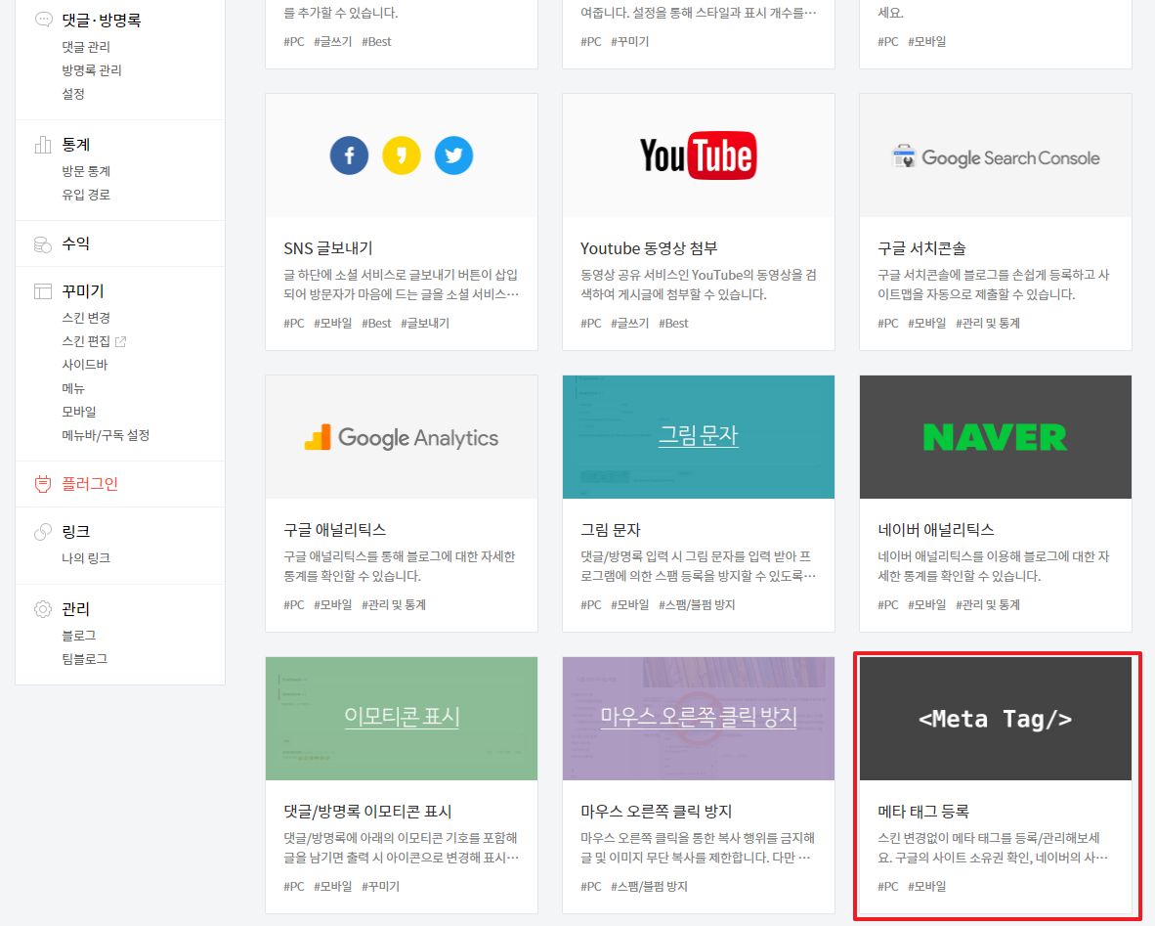Click the yellow KakaoStory icon in SNS card
1155x926 pixels.
point(402,155)
